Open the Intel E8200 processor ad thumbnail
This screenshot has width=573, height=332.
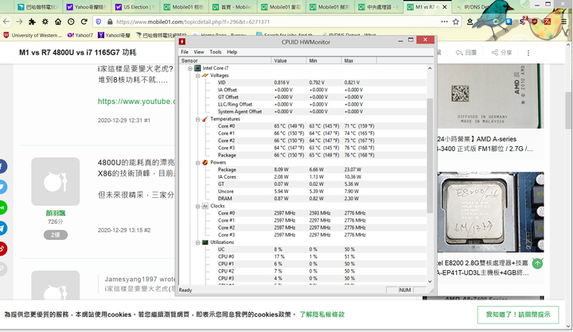point(490,212)
